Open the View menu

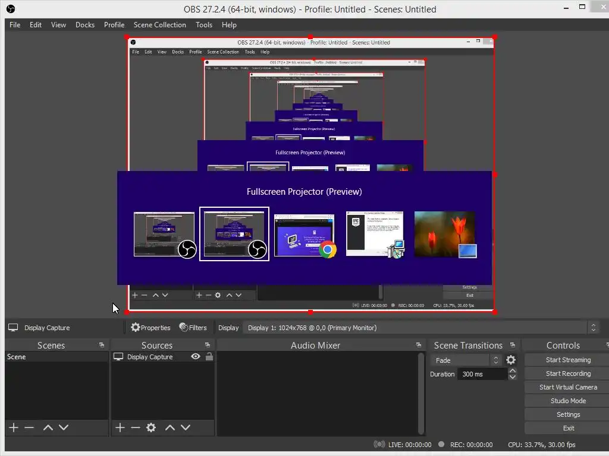(x=58, y=25)
